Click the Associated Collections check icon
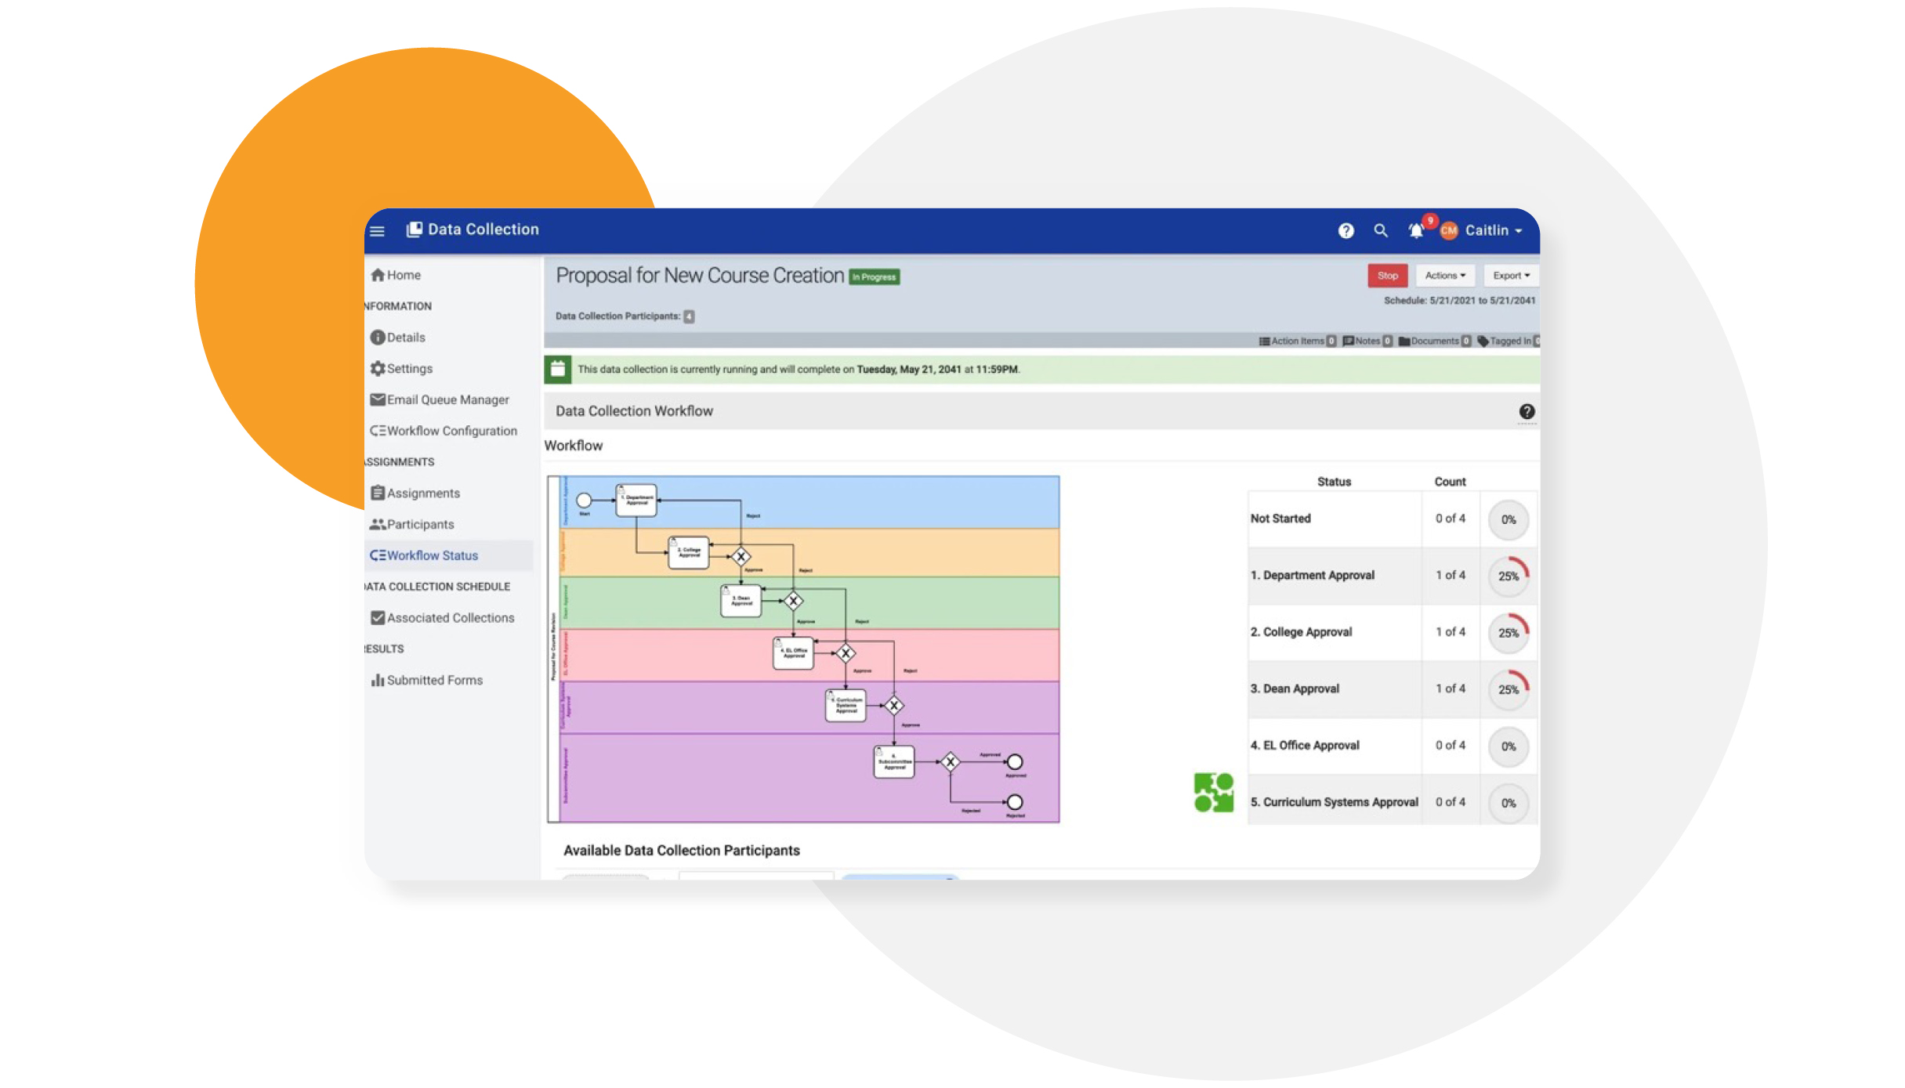This screenshot has height=1088, width=1905. pyautogui.click(x=378, y=618)
